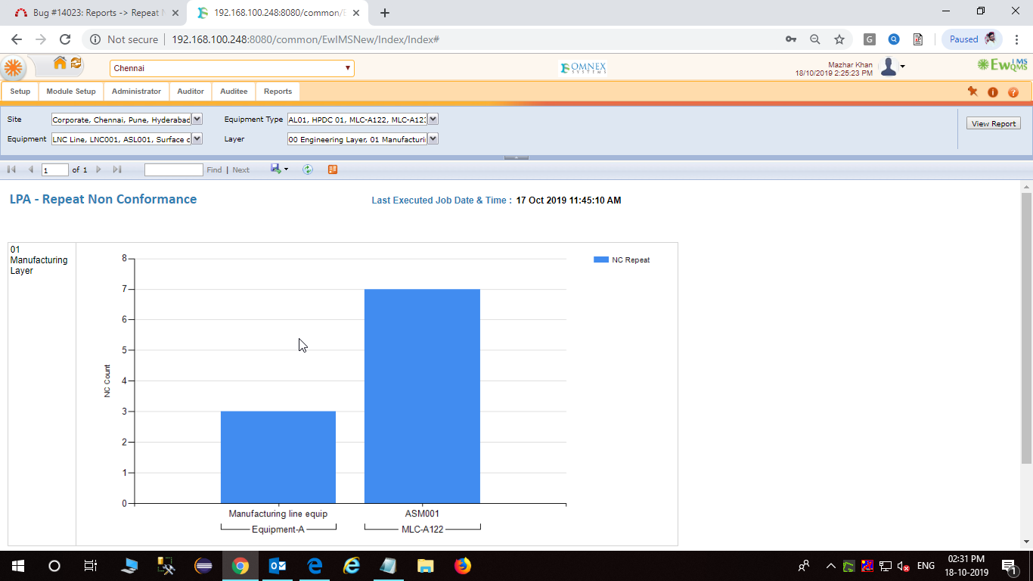Open the home page icon
Screen dimensions: 1033x581
pyautogui.click(x=60, y=64)
